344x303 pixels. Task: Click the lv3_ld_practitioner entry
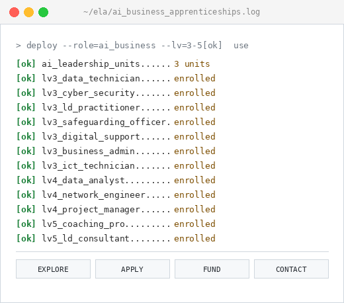[116, 108]
